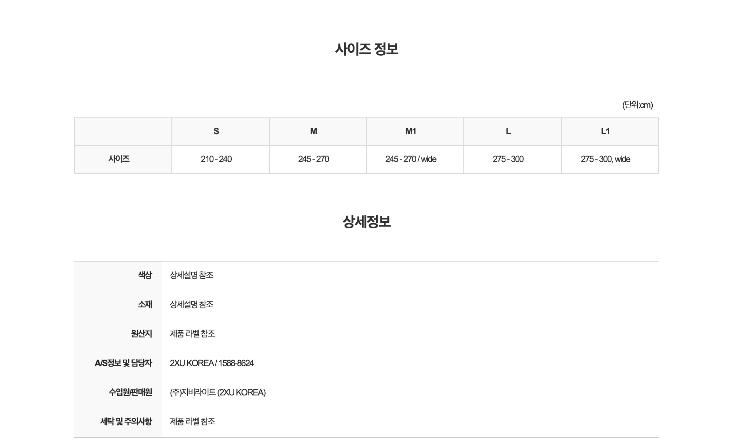The width and height of the screenshot is (736, 447).
Task: Click the 세탁 및 주의사항 label
Action: coord(126,421)
